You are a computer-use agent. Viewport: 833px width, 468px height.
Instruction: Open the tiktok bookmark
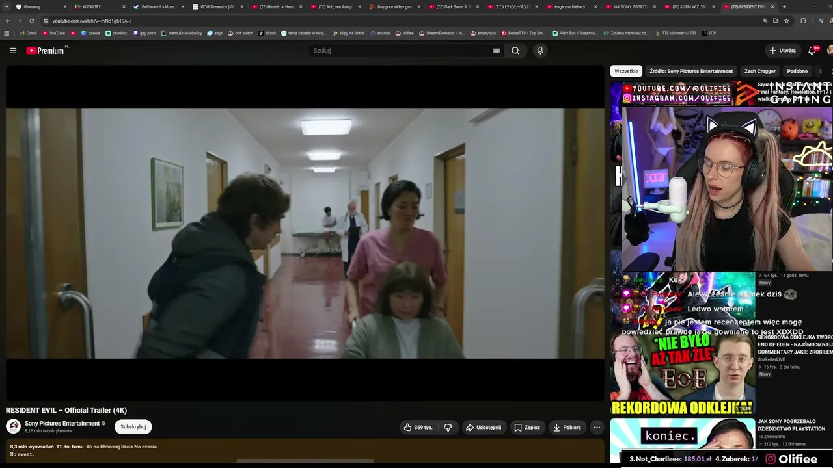(x=267, y=33)
